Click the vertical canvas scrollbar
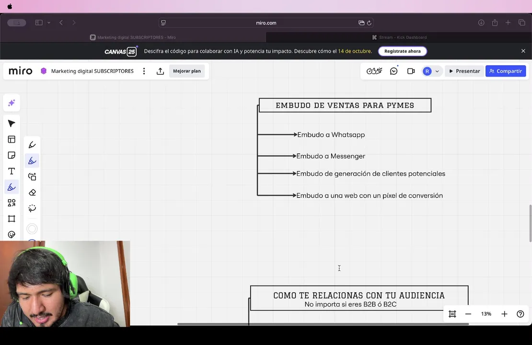 click(x=530, y=223)
